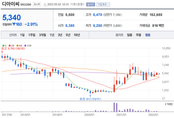Click the 실시간 button
The height and width of the screenshot is (118, 174).
[x=91, y=4]
